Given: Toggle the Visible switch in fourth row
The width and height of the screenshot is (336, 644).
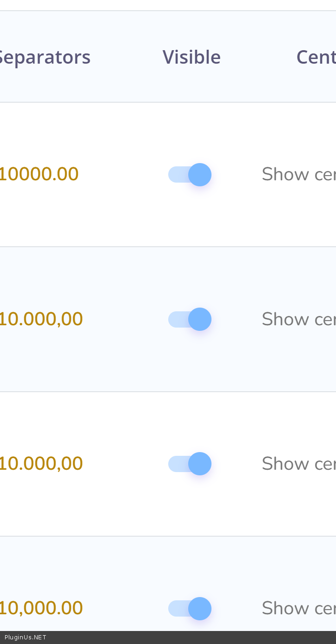Looking at the screenshot, I should tap(190, 609).
